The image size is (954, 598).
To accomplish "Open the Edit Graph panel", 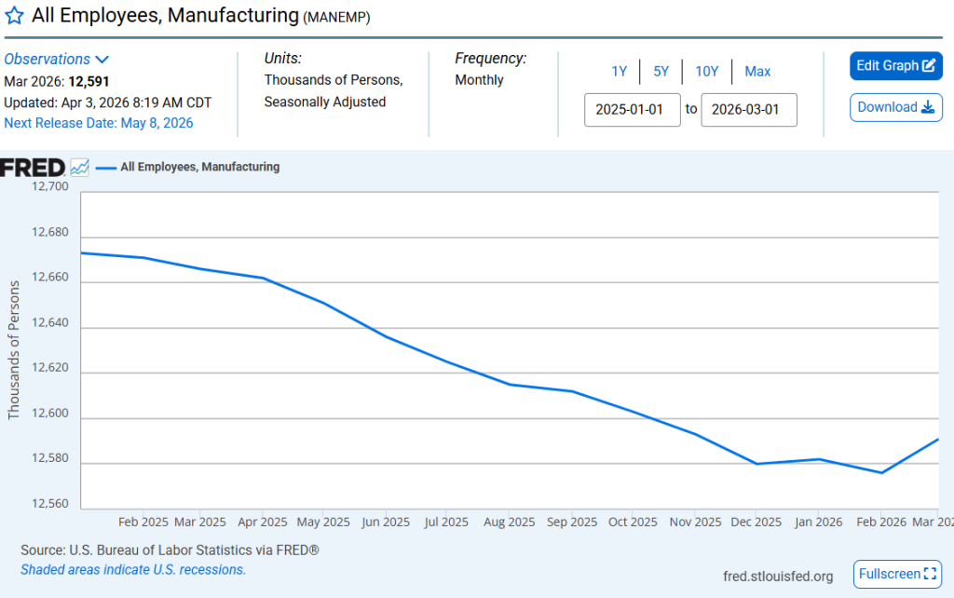I will pos(895,66).
